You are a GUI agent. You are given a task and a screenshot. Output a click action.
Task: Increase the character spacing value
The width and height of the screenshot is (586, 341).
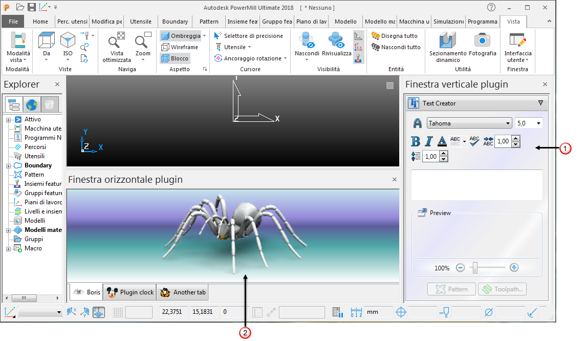point(516,138)
